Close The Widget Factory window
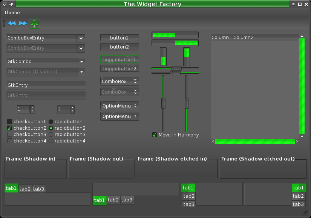This screenshot has width=311, height=218. point(306,4)
